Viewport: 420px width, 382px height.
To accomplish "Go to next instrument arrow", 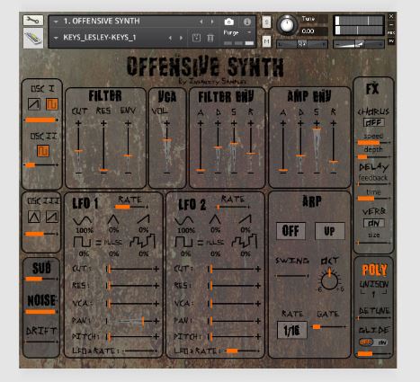I will (x=212, y=22).
